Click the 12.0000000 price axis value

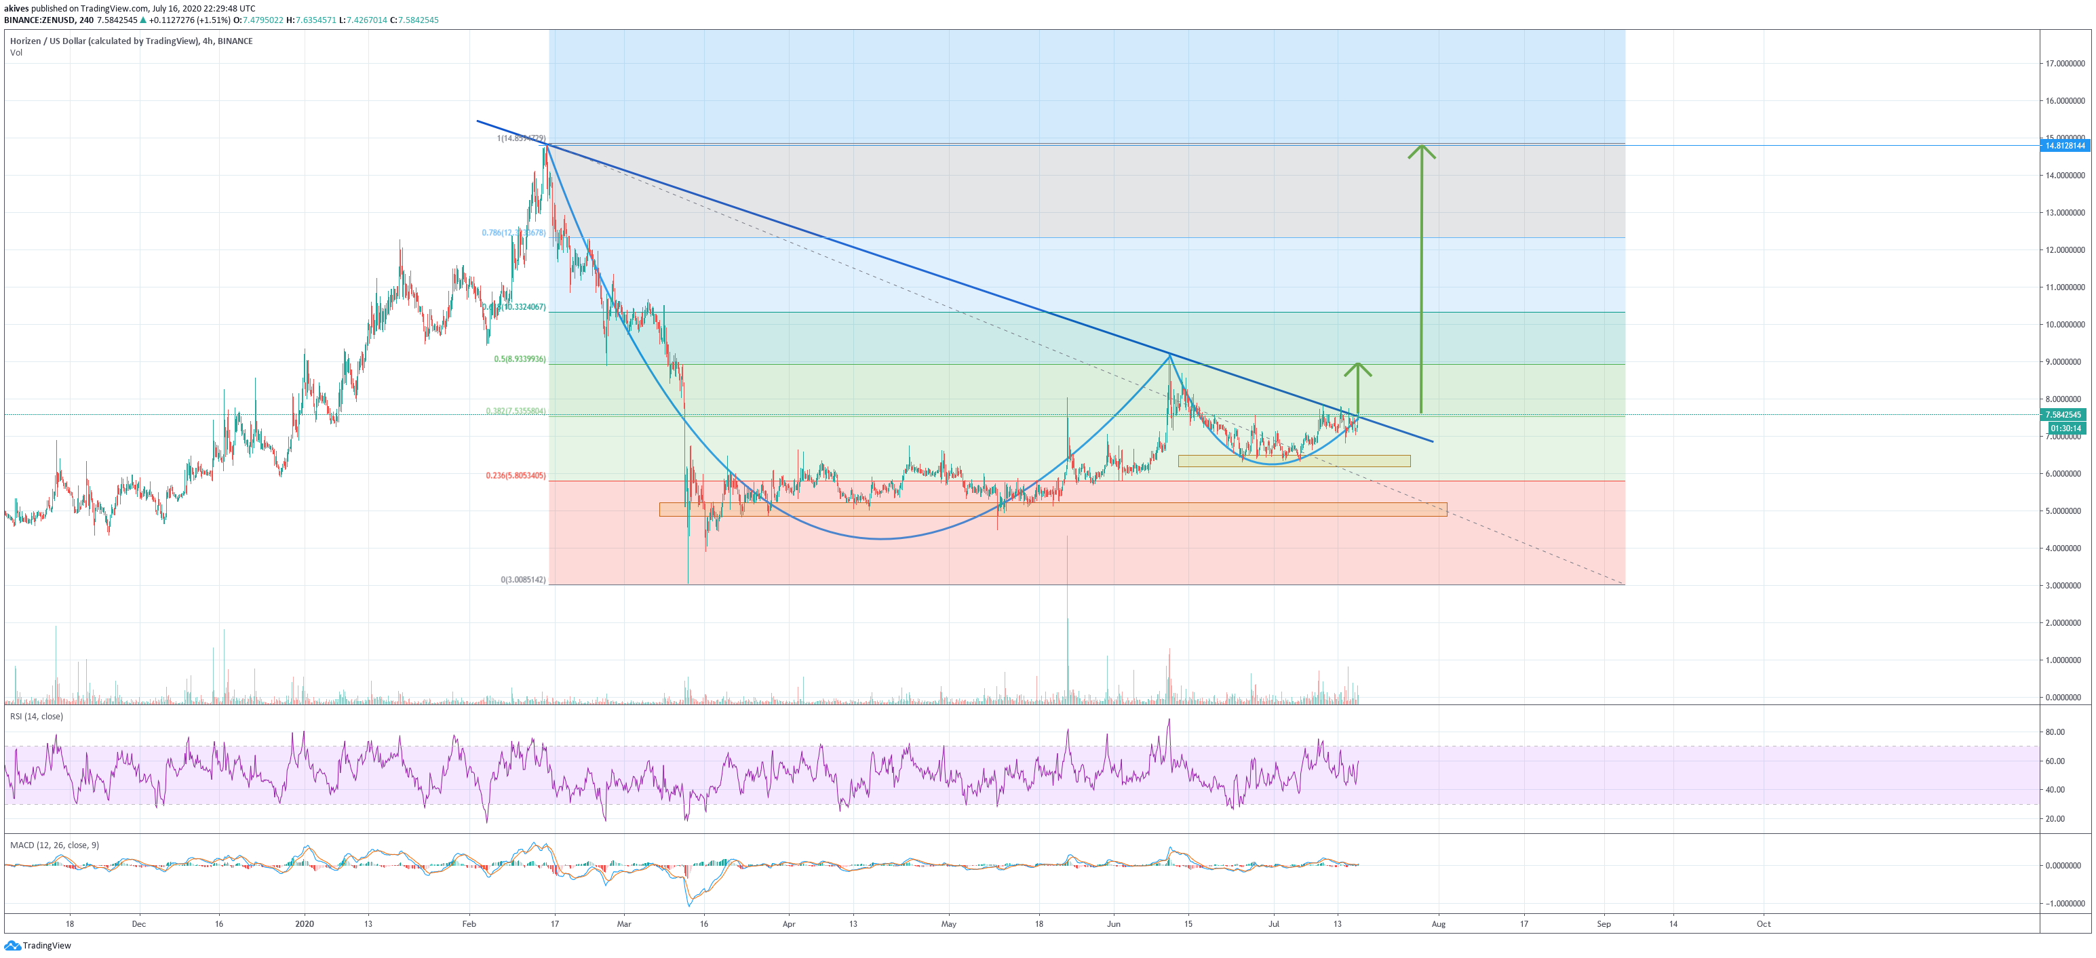[2065, 250]
